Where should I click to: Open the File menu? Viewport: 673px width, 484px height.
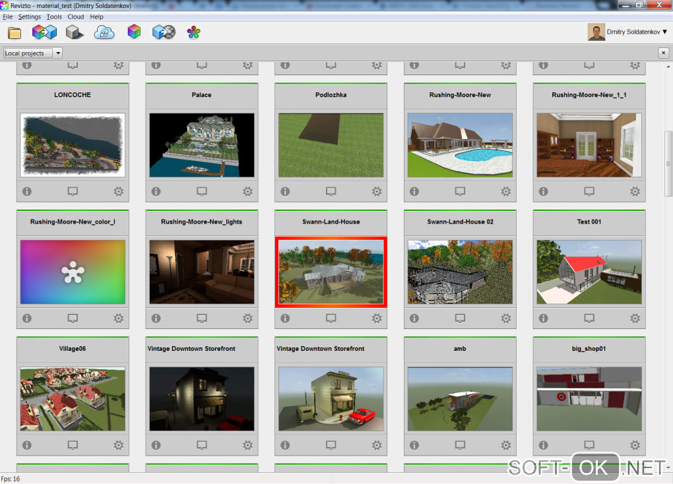point(8,16)
